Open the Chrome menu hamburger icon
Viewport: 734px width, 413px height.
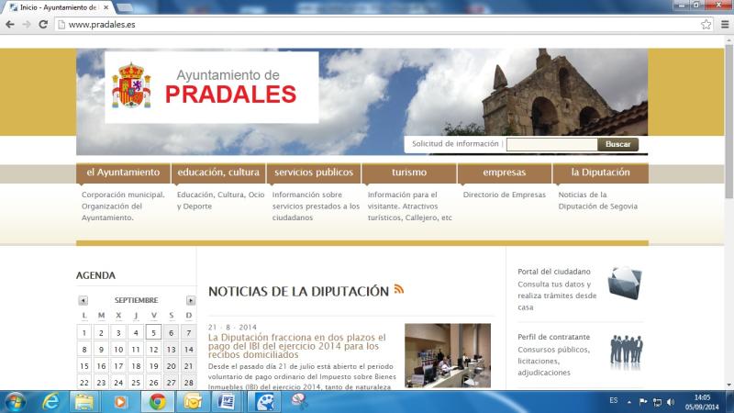click(722, 24)
